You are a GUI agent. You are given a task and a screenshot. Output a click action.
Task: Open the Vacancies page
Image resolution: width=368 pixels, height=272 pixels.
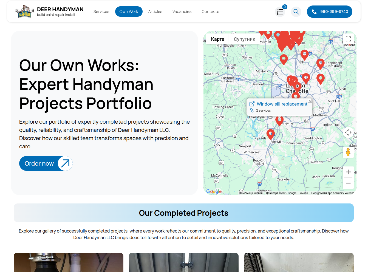(x=182, y=12)
